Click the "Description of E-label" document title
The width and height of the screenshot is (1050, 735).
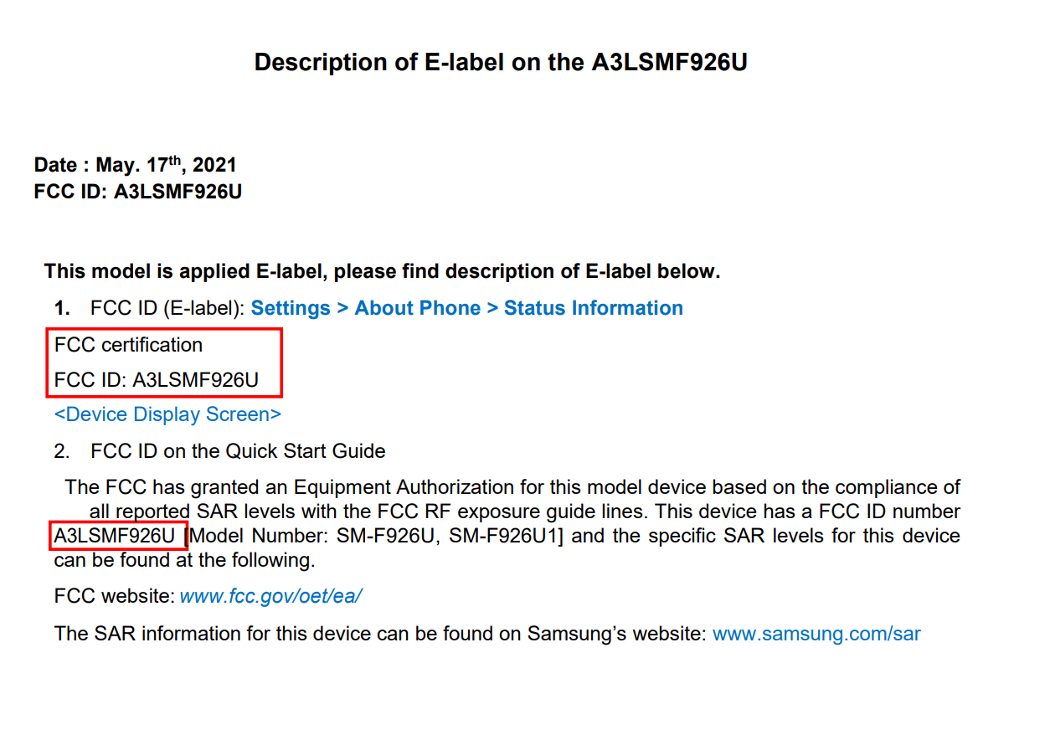coord(501,62)
